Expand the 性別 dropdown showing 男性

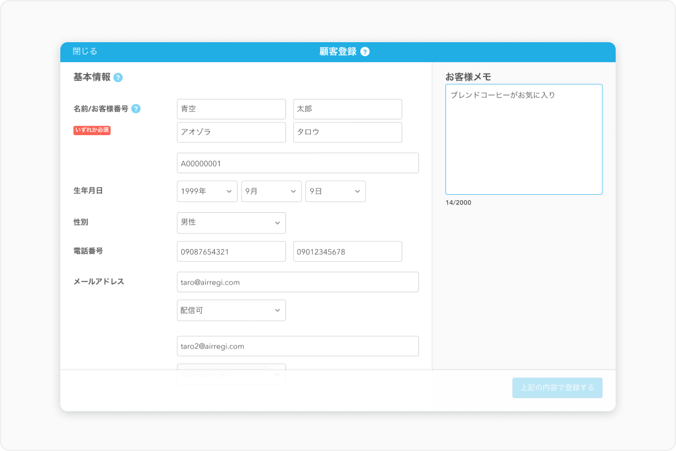[x=231, y=222]
